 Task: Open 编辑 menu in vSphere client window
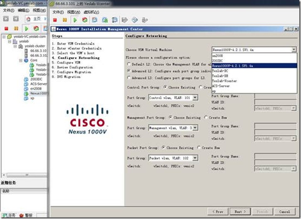pyautogui.click(x=23, y=10)
